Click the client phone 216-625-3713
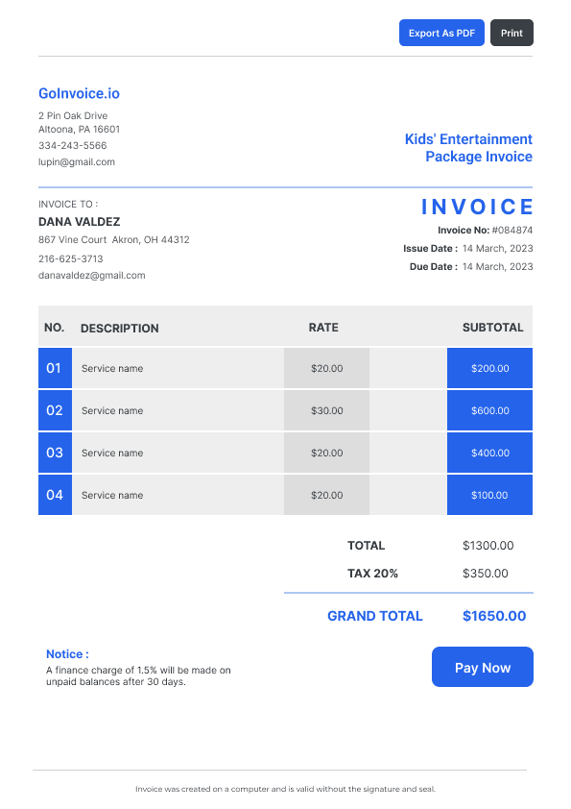This screenshot has width=571, height=809. pyautogui.click(x=71, y=259)
